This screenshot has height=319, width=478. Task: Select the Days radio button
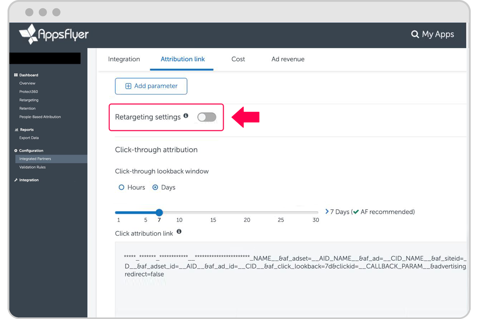tap(155, 187)
